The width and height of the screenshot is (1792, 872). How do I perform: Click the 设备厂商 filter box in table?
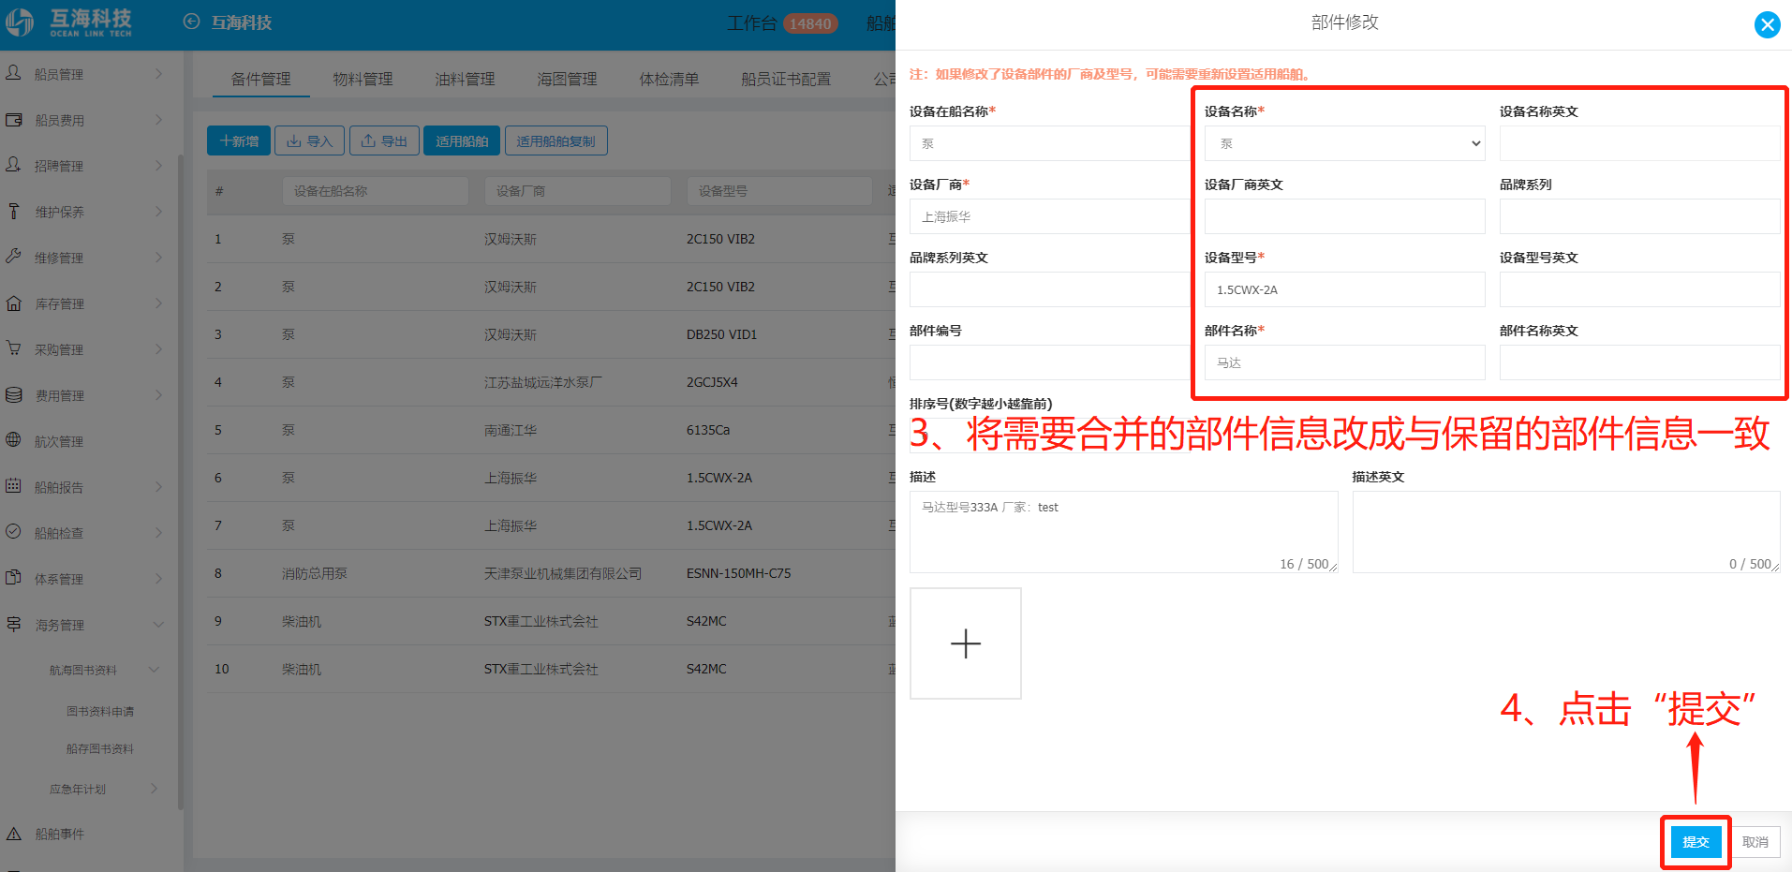tap(578, 191)
